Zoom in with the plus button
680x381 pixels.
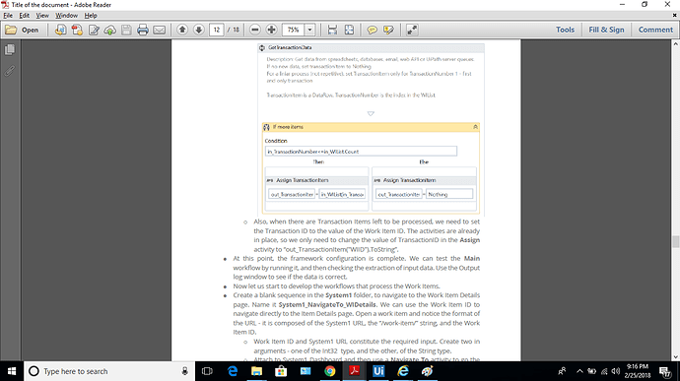(271, 30)
